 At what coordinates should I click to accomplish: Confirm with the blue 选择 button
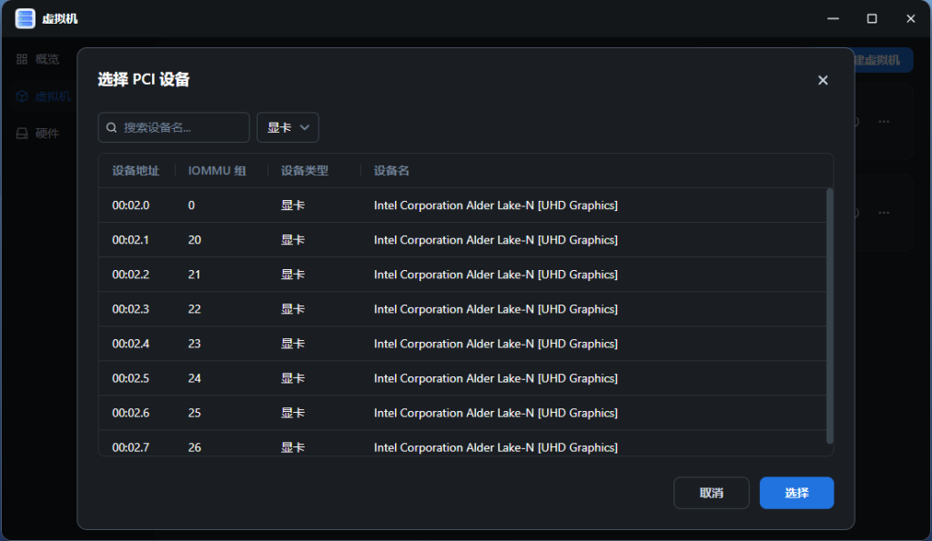[796, 493]
